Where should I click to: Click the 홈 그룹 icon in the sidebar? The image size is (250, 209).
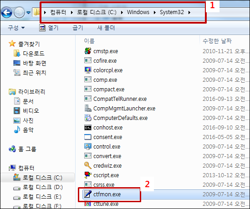pyautogui.click(x=12, y=149)
